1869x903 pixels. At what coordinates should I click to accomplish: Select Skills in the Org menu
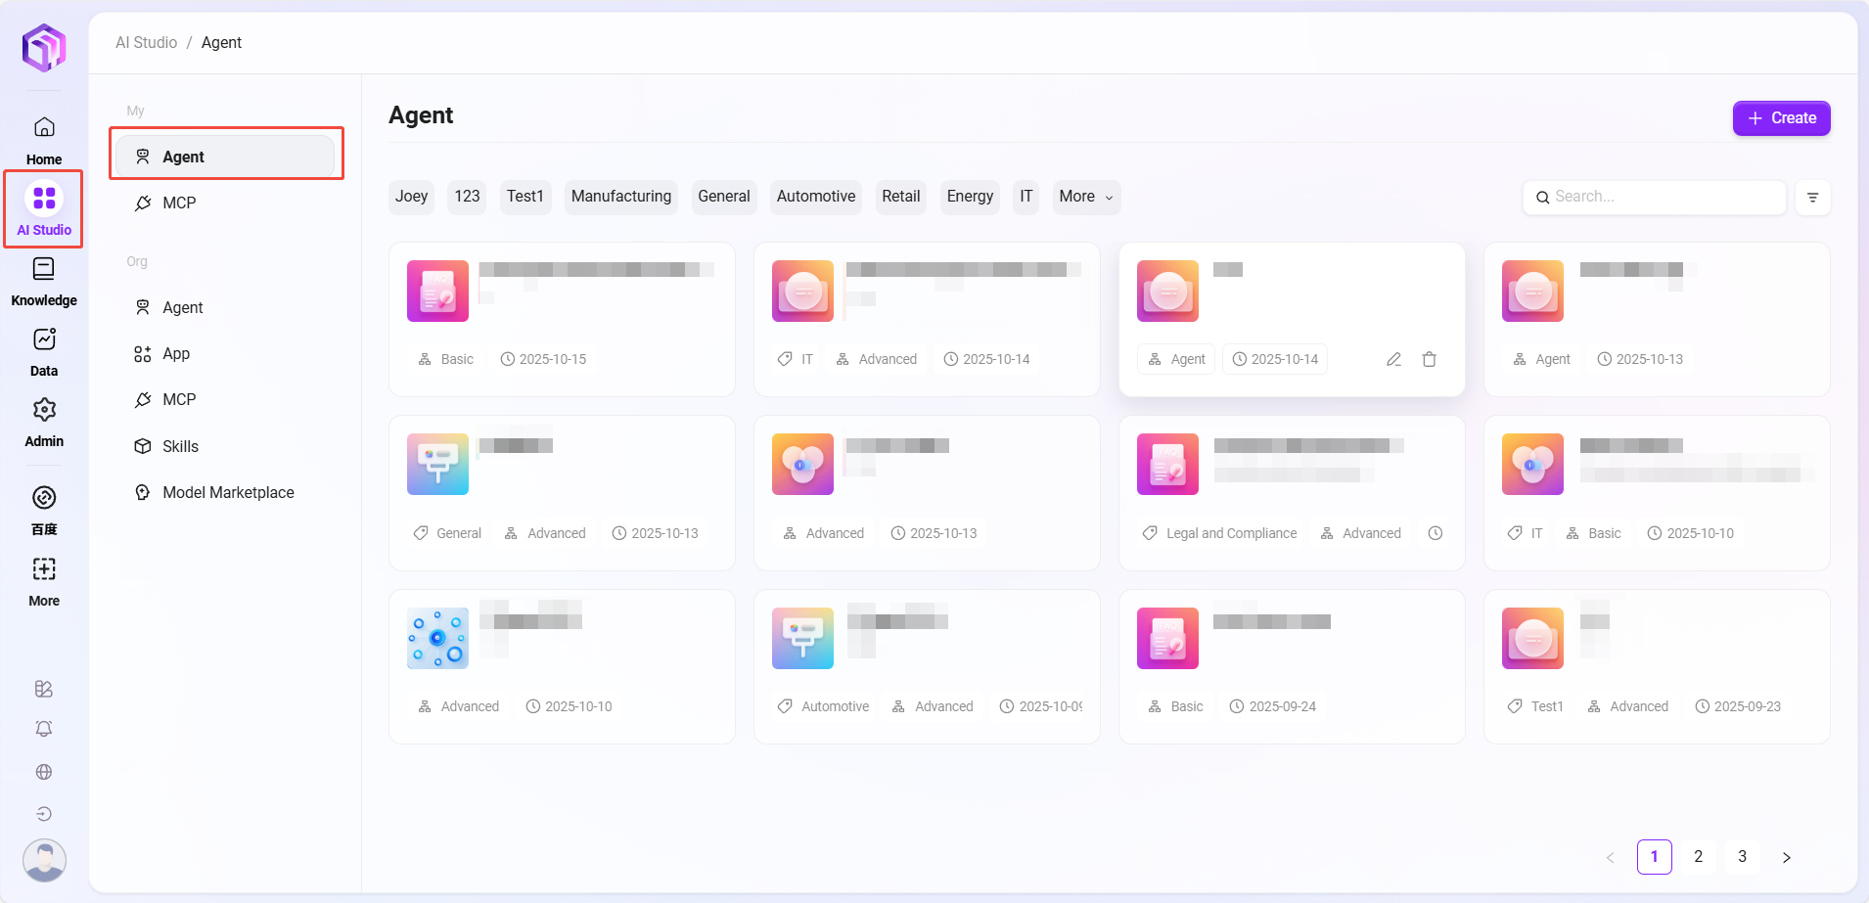tap(180, 446)
